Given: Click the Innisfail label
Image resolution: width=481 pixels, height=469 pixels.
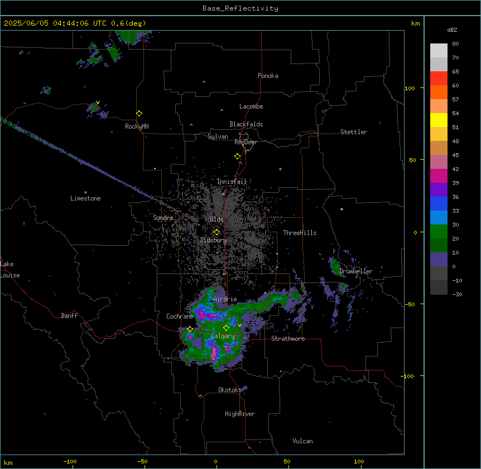Looking at the screenshot, I should click(232, 182).
